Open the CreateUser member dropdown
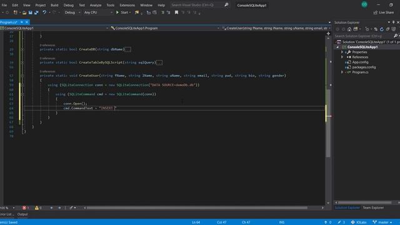Image resolution: width=400 pixels, height=225 pixels. tap(276, 28)
